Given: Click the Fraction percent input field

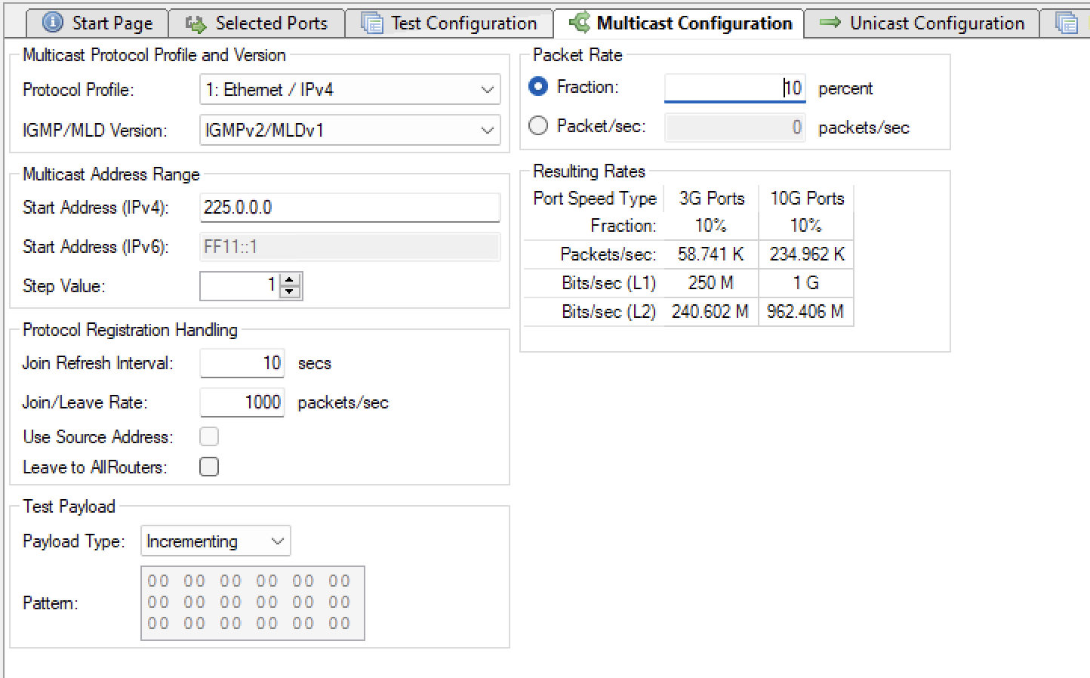Looking at the screenshot, I should [x=734, y=87].
